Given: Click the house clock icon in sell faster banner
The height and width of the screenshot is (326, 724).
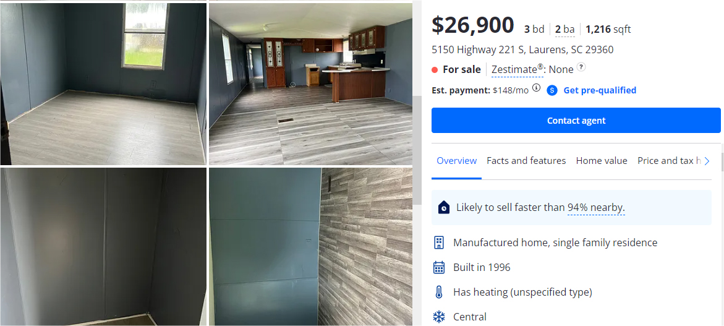Looking at the screenshot, I should pyautogui.click(x=444, y=207).
